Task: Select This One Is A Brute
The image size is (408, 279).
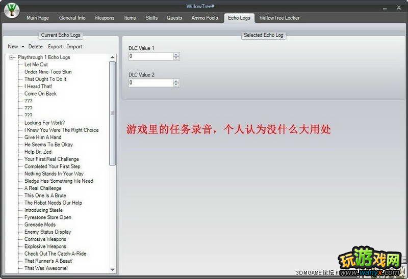Action: (x=45, y=196)
